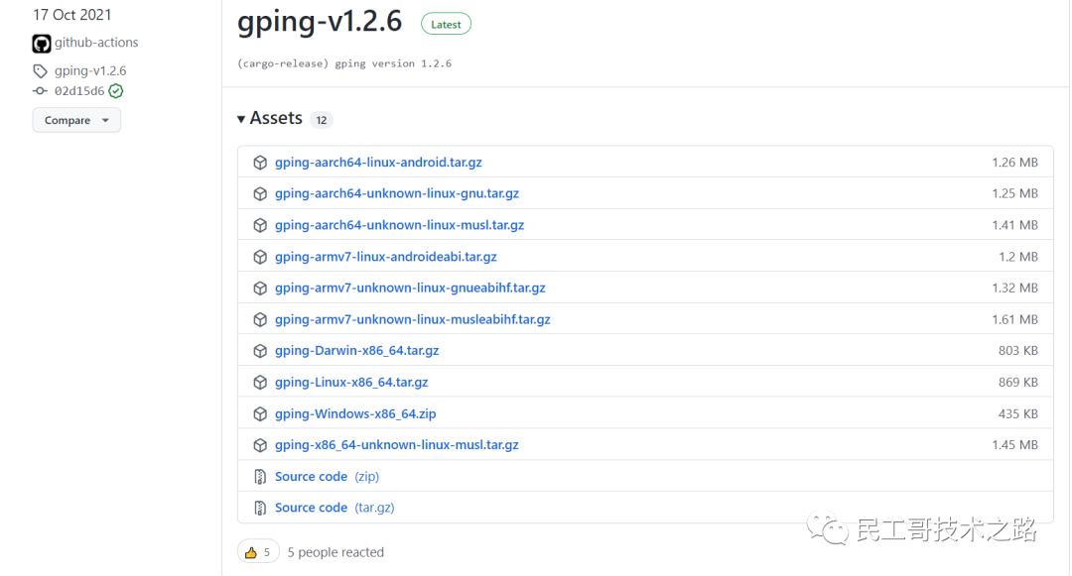
Task: Click the tag icon next to gping-v1.2.6
Action: click(x=41, y=71)
